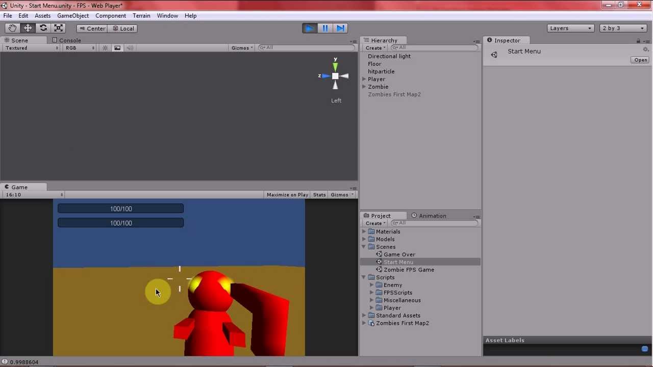Advance one frame with Step button
This screenshot has height=367, width=653.
[x=340, y=29]
